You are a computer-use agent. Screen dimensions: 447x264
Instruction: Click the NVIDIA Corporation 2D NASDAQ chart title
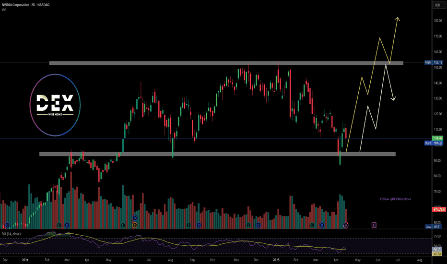point(25,5)
